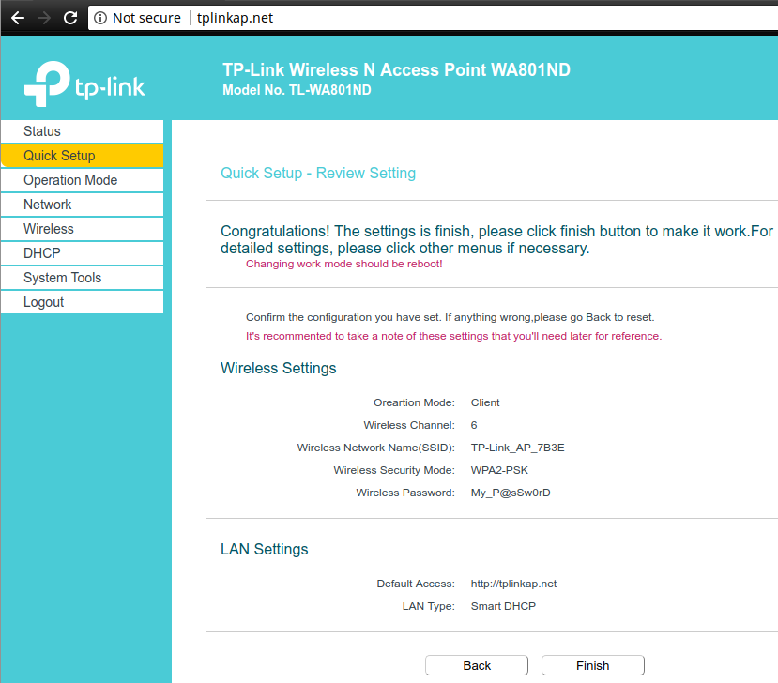Click the Wireless Channel value 6

coord(474,425)
